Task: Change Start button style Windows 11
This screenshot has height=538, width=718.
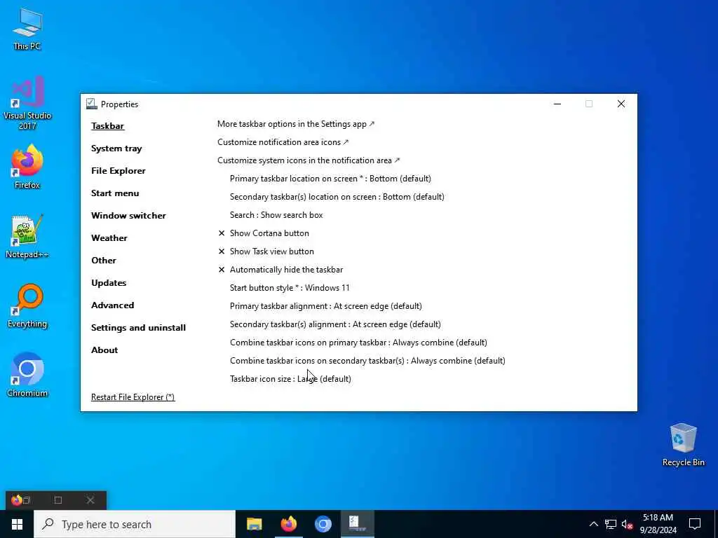Action: (x=290, y=288)
